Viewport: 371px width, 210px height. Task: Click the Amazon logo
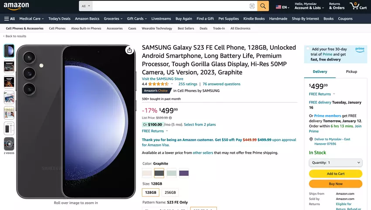(x=16, y=6)
